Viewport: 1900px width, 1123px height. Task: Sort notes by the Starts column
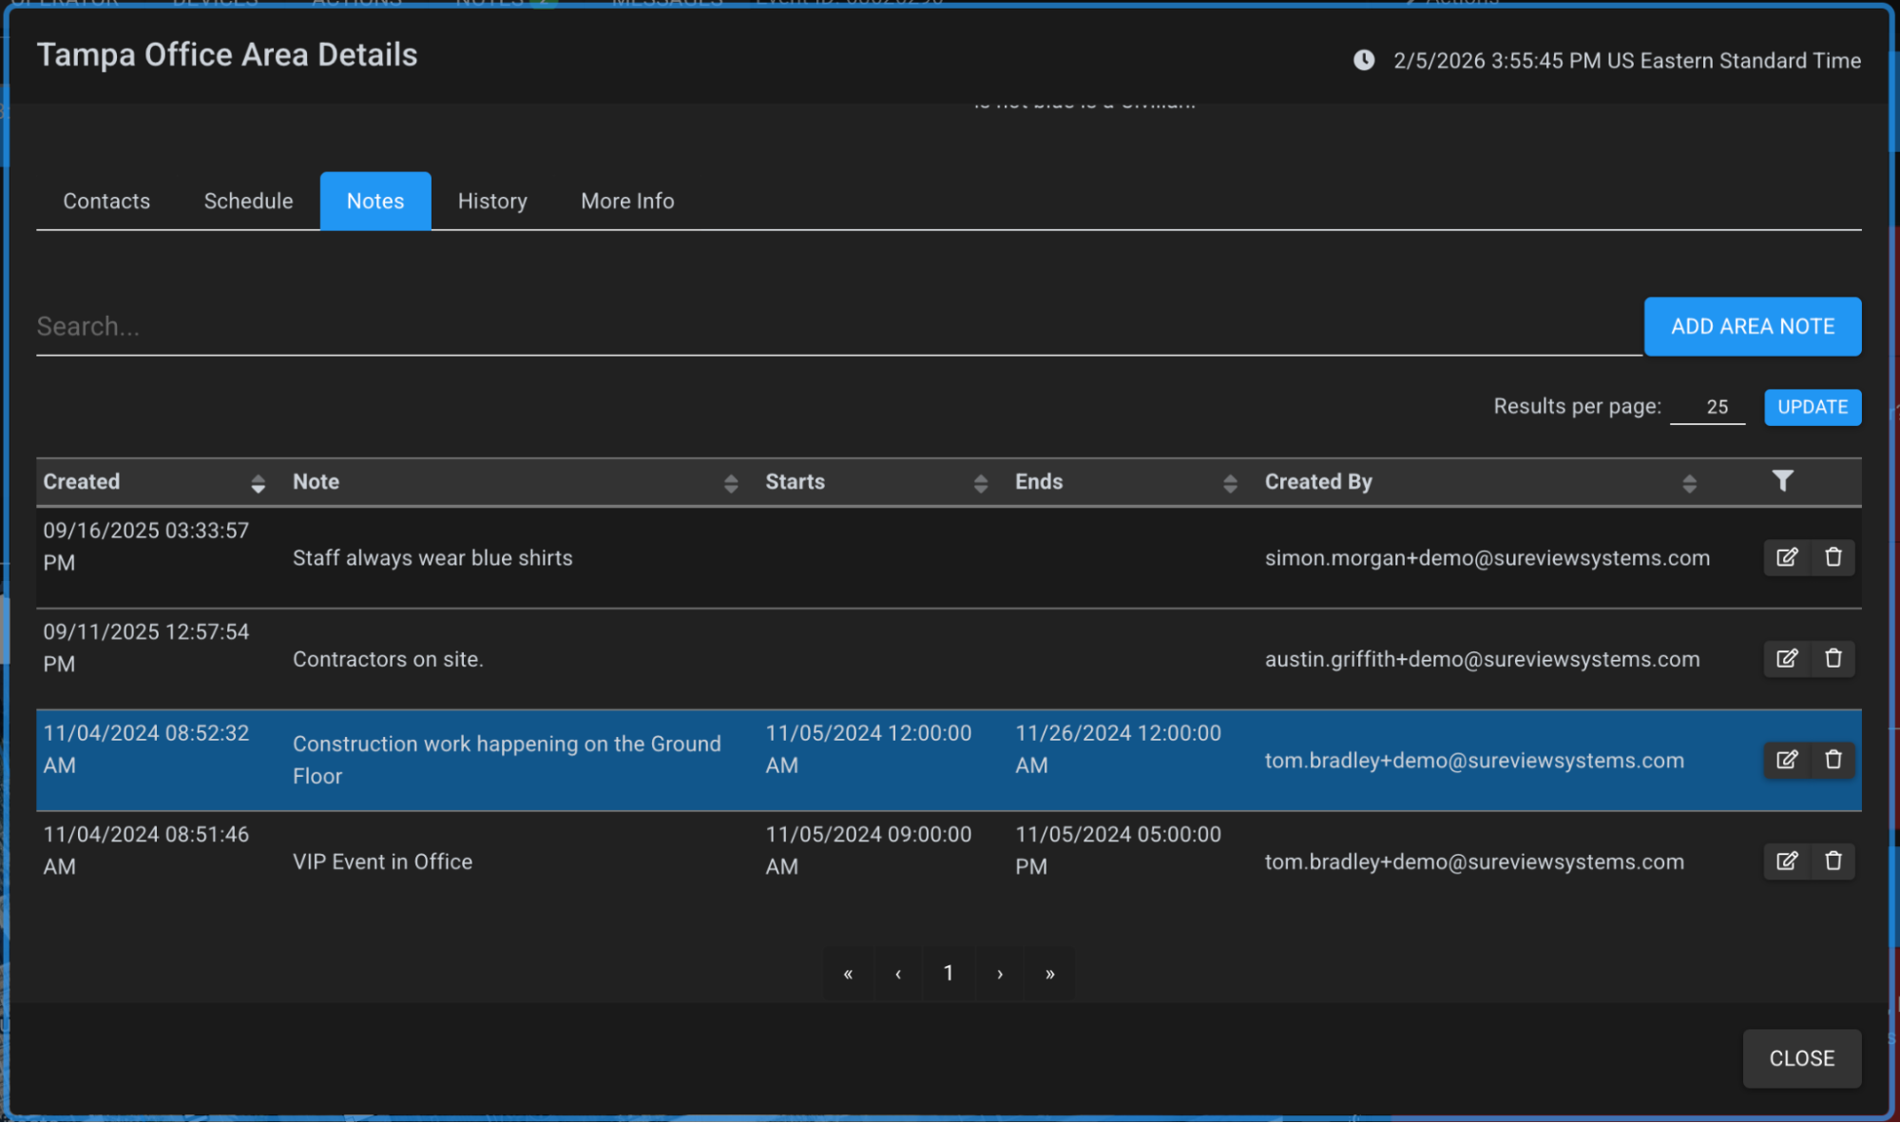pyautogui.click(x=980, y=483)
